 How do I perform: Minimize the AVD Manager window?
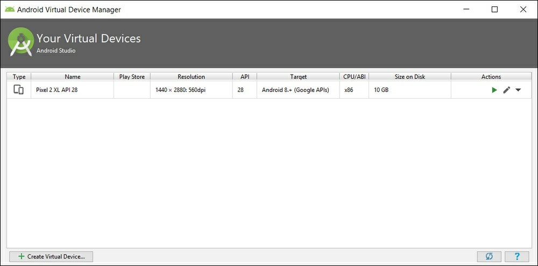[466, 10]
